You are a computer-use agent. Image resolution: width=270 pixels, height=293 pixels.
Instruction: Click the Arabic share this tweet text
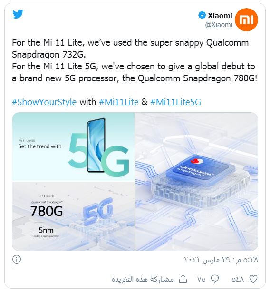coord(143,279)
